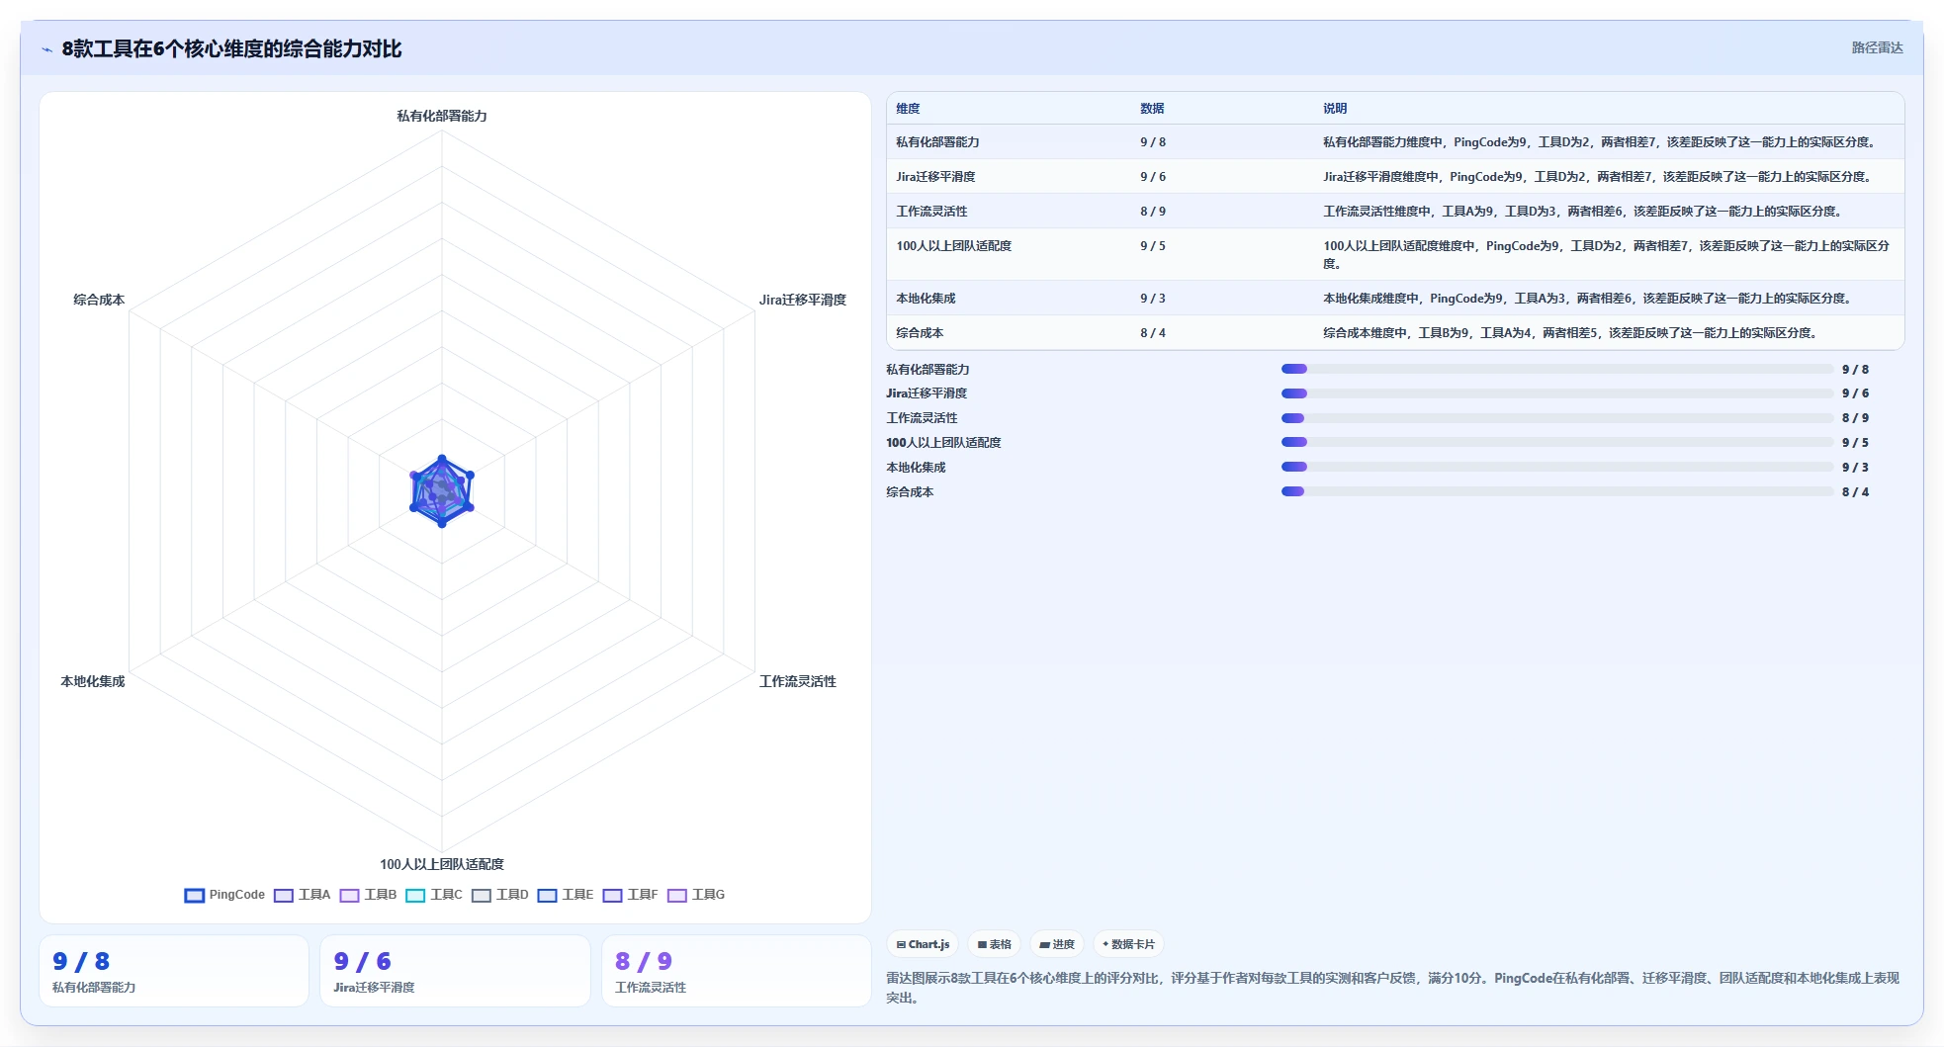Toggle 工具G series in radar legend
The image size is (1944, 1047).
point(696,895)
